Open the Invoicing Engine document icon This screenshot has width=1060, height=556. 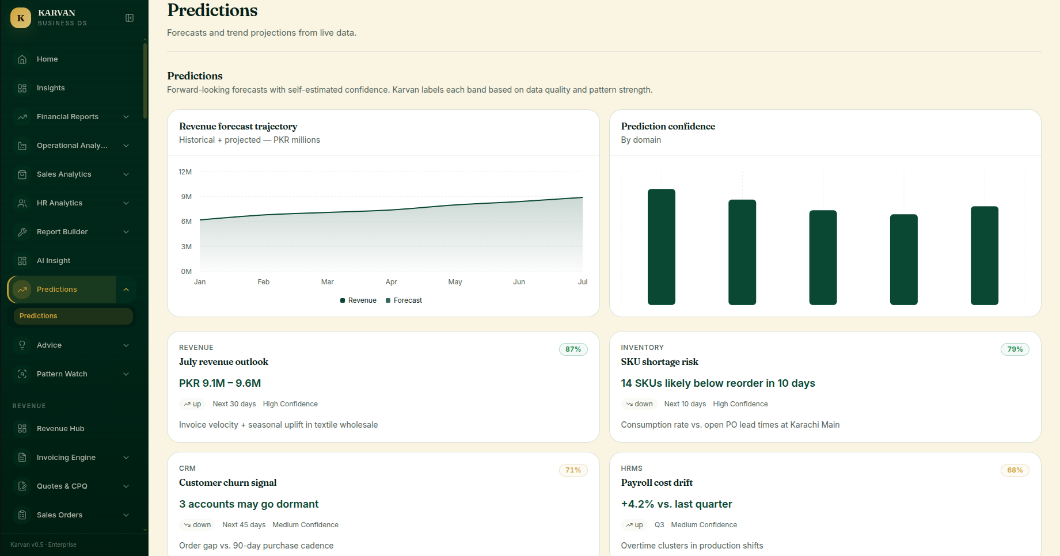[22, 458]
